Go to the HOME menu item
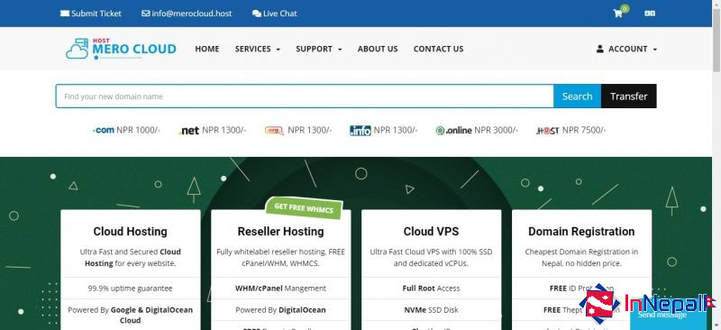721x330 pixels. point(207,49)
